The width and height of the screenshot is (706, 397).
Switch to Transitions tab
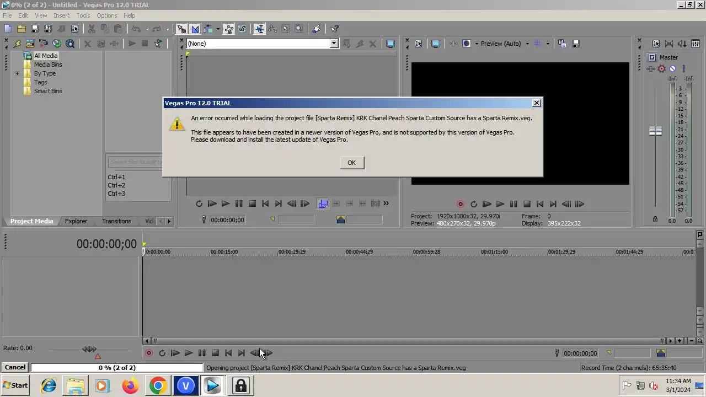[116, 221]
